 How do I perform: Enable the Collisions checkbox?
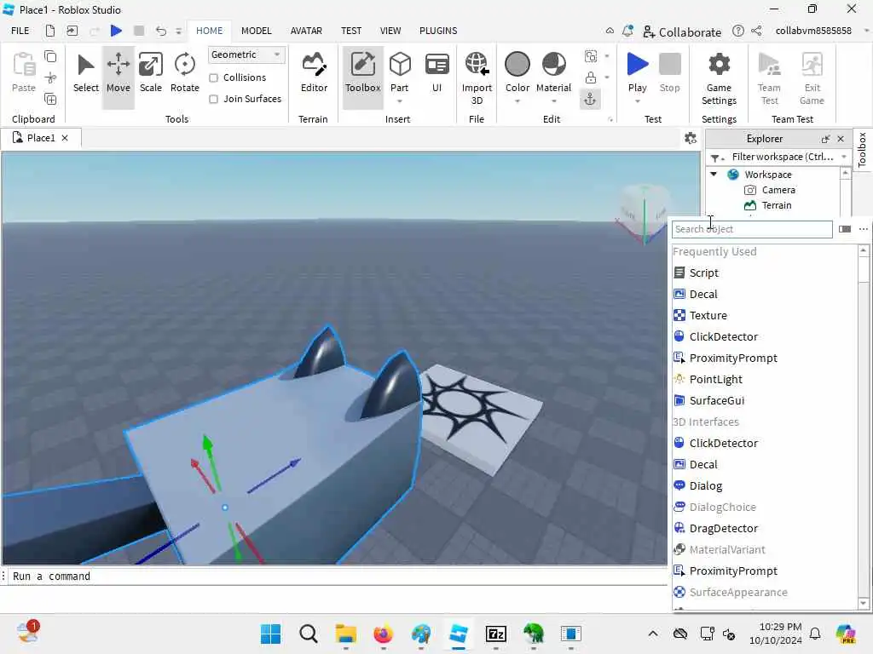coord(213,77)
